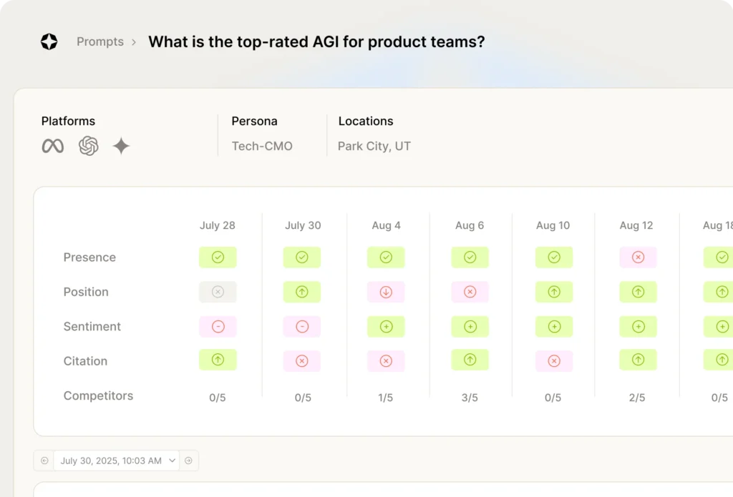Click the next-date arrow icon

(189, 460)
